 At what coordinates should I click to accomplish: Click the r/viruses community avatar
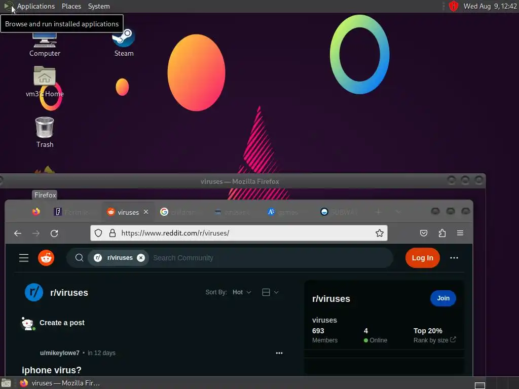34,292
